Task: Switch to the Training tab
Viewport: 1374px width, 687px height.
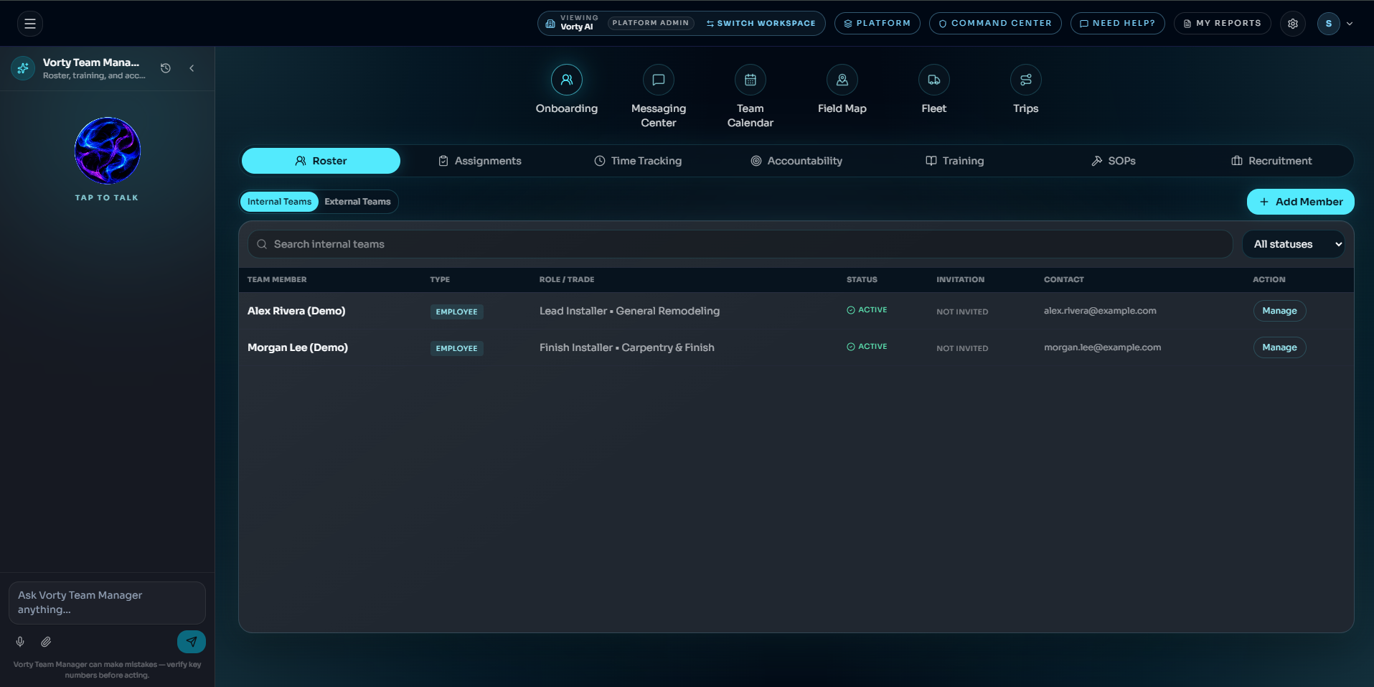Action: point(955,161)
